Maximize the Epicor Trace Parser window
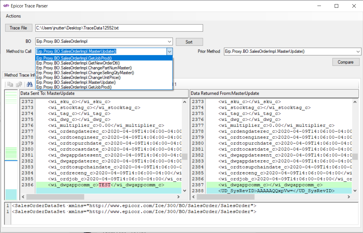 tap(336, 6)
